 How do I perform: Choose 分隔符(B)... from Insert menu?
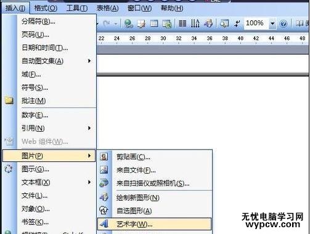[x=57, y=21]
